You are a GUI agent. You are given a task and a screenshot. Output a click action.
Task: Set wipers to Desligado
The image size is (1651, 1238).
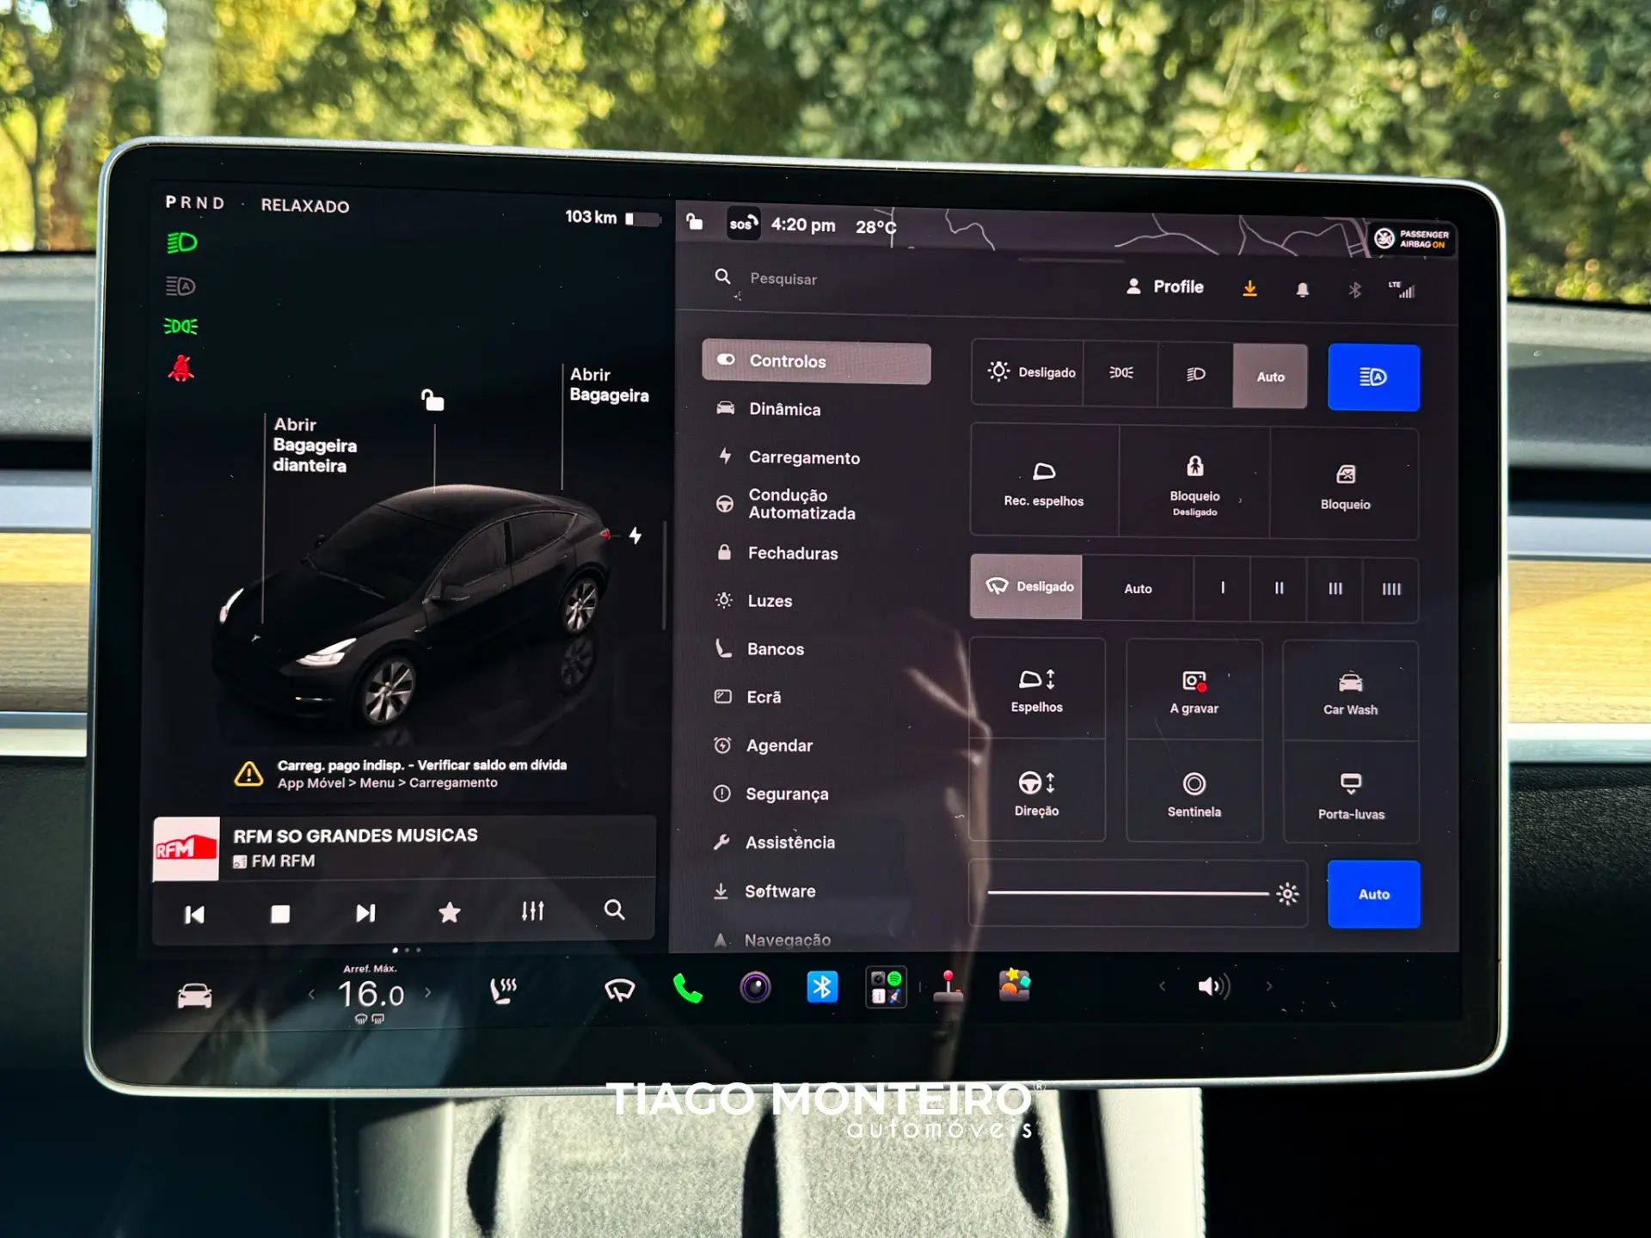point(1026,586)
